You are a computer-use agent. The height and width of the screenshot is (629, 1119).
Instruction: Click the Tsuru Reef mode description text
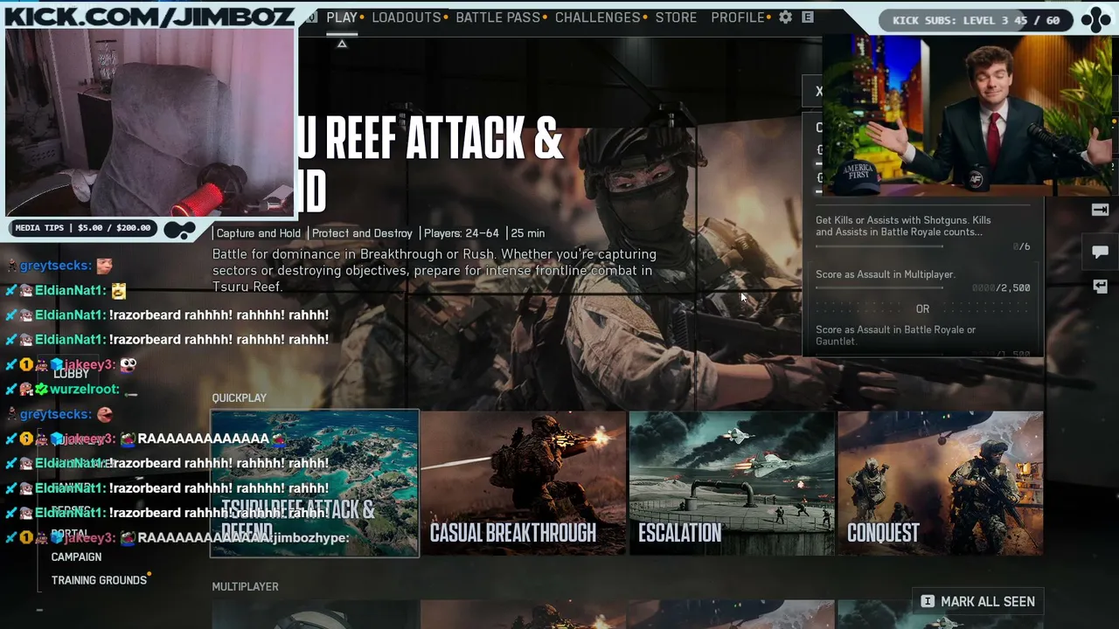pyautogui.click(x=434, y=270)
